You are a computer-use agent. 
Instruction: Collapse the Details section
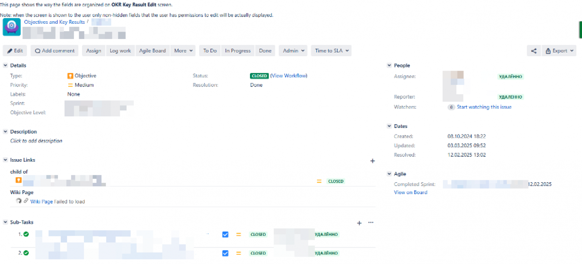point(5,65)
